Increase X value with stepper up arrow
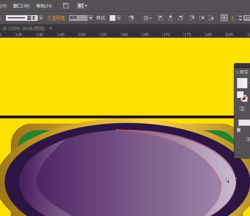 coord(240,16)
